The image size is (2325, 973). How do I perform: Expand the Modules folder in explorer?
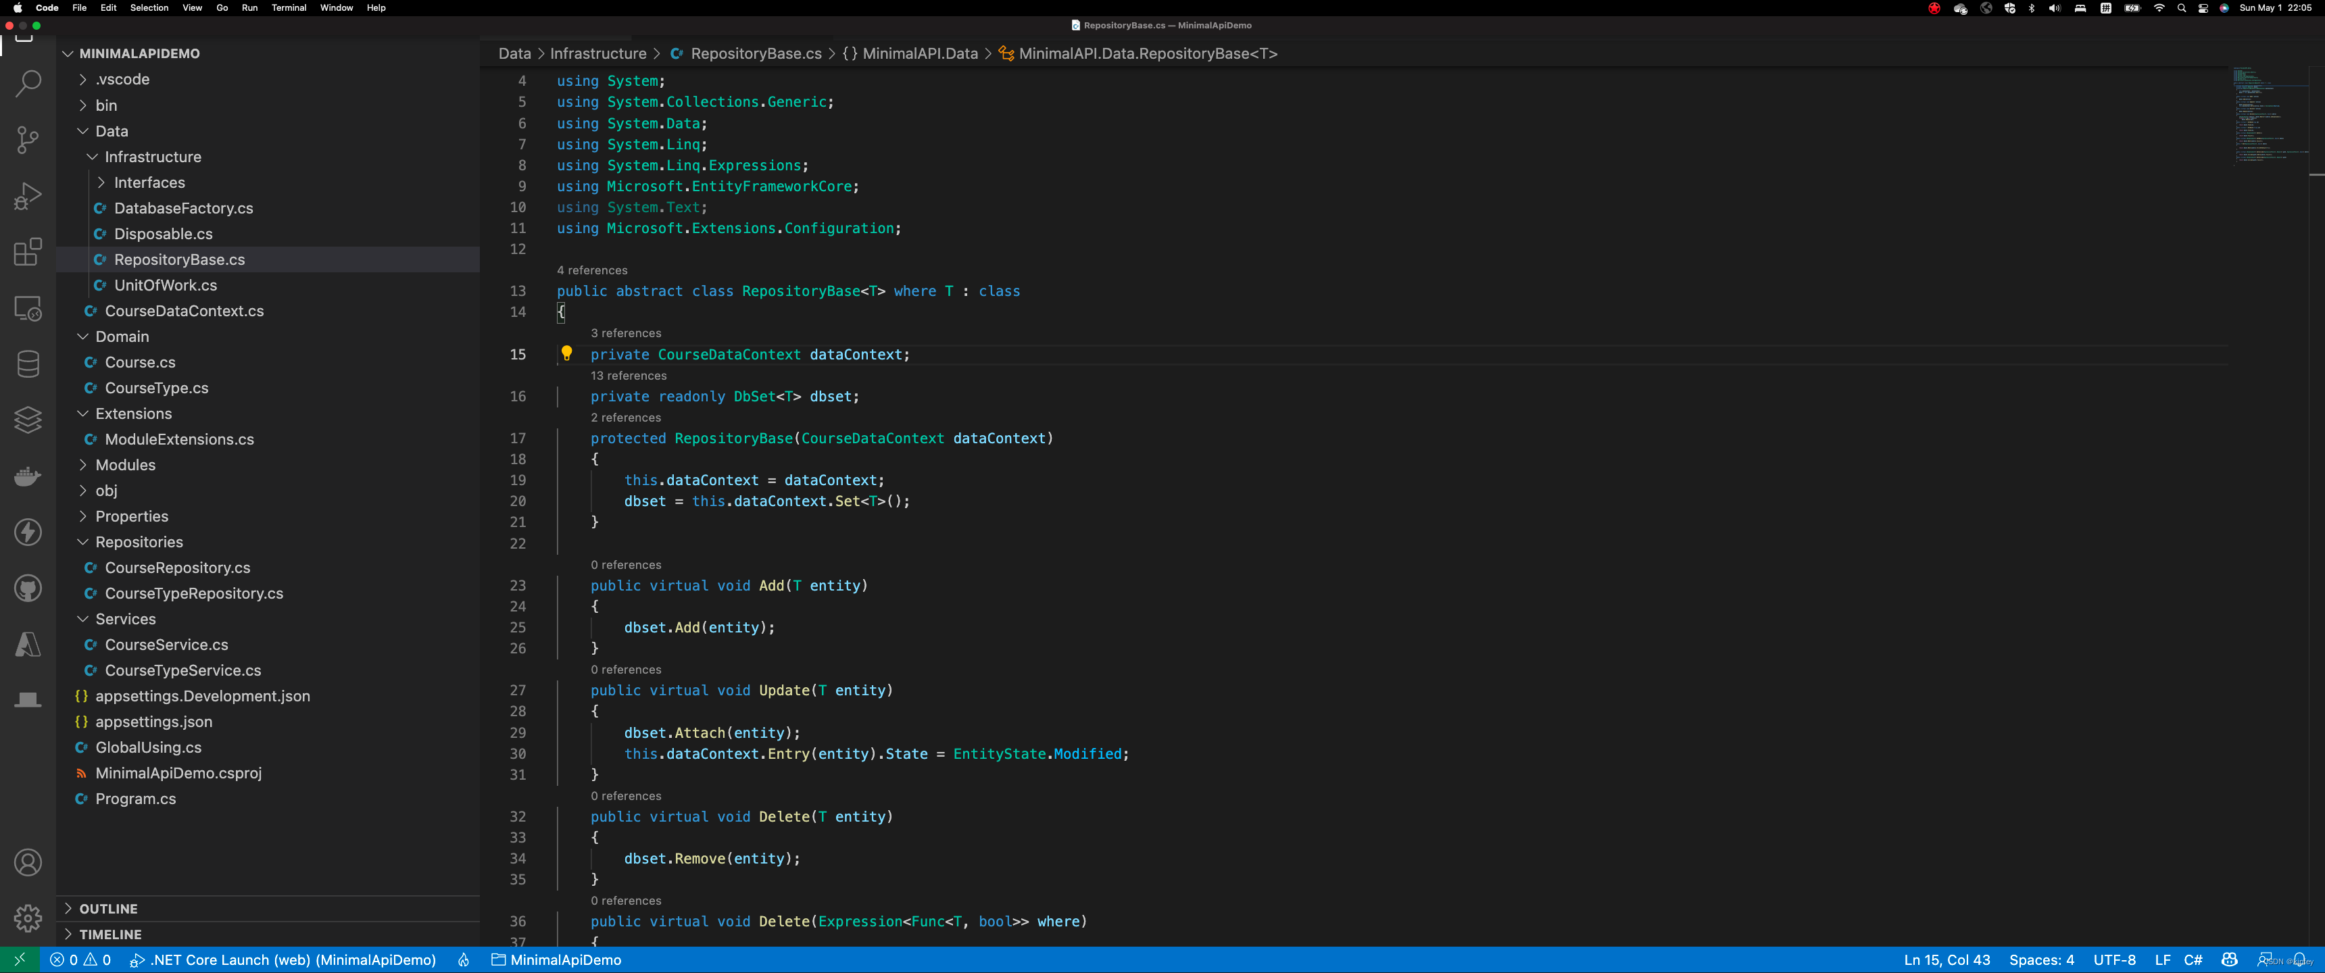click(x=126, y=464)
